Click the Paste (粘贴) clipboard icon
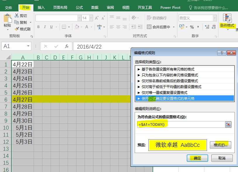Viewport: 238px width, 172px height. tap(8, 18)
